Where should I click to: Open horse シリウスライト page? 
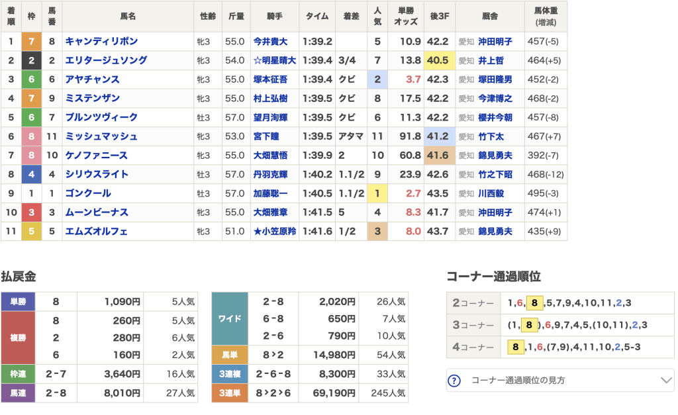[x=97, y=175]
